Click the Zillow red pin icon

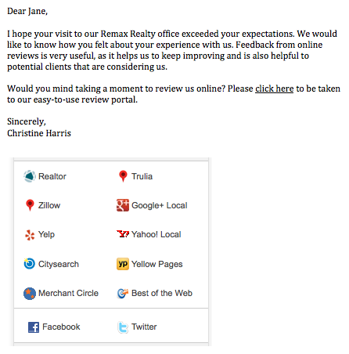pyautogui.click(x=30, y=205)
